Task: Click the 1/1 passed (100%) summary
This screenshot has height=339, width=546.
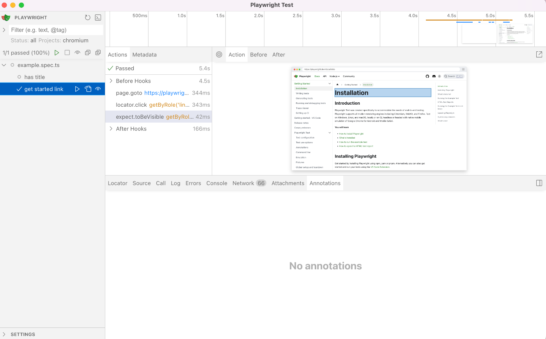Action: pos(26,53)
